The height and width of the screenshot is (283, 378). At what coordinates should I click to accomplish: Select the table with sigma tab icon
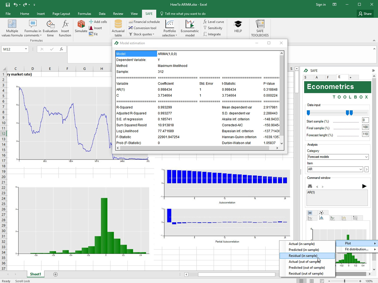point(355,218)
